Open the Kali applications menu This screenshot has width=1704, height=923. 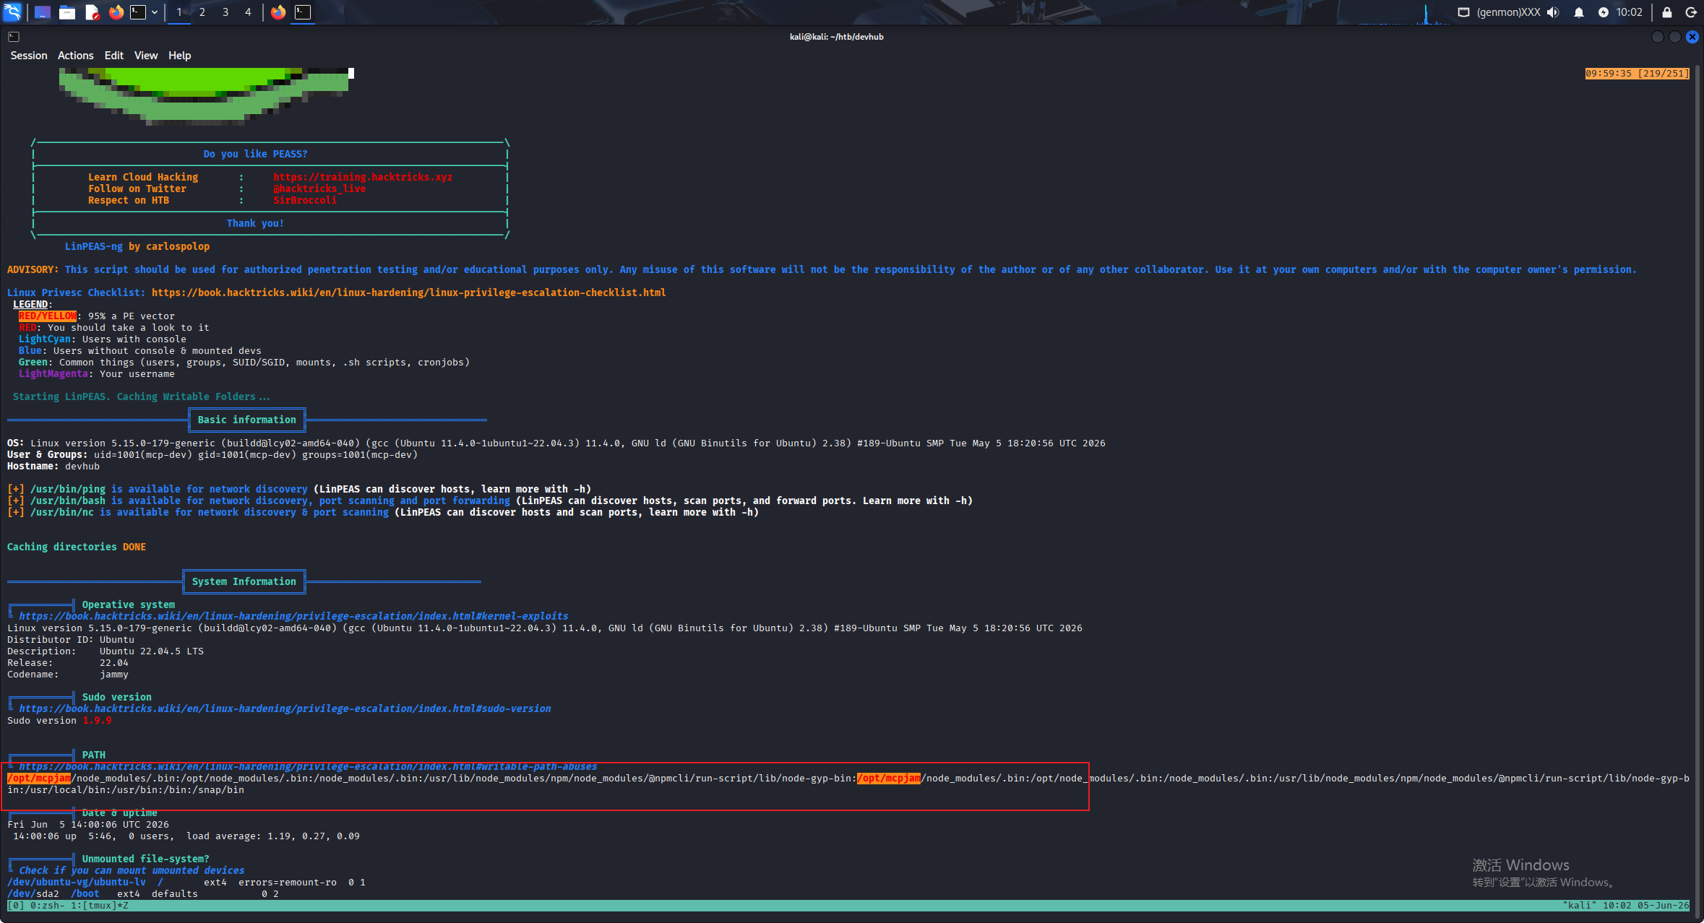[x=13, y=12]
